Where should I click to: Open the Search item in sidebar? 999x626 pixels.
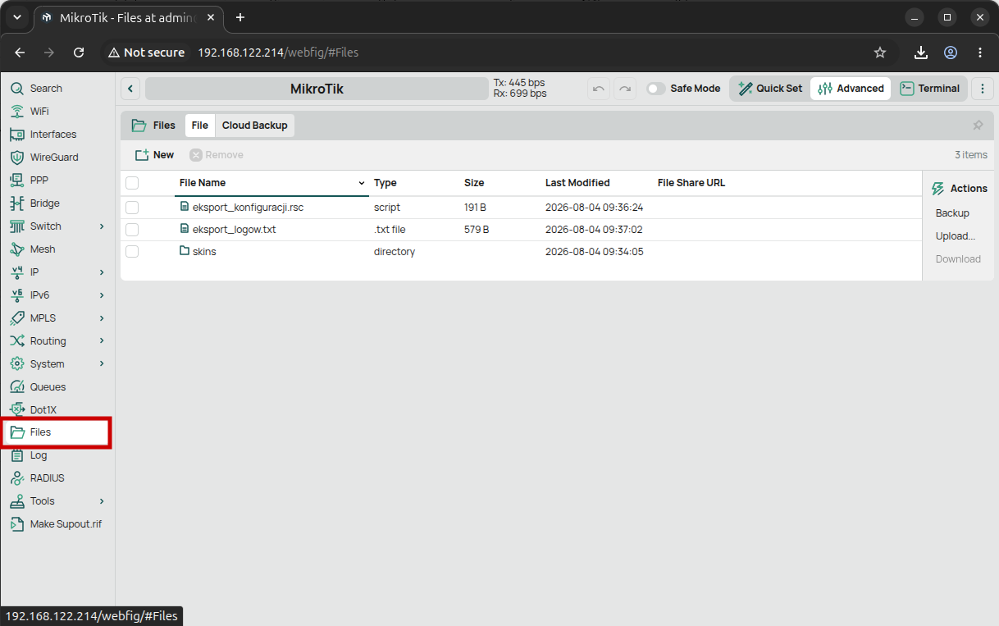point(46,89)
